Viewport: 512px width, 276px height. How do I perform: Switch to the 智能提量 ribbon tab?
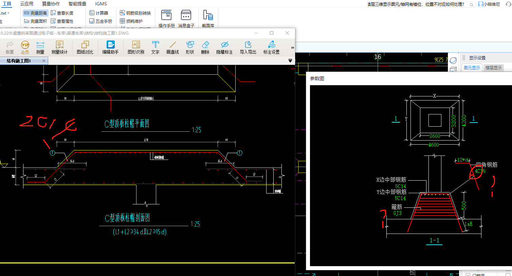pos(77,4)
